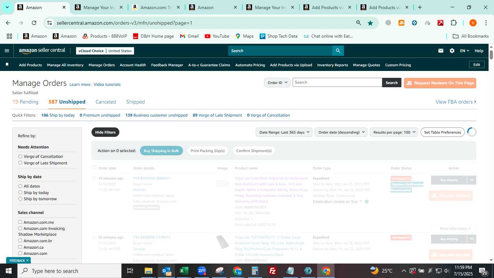The image size is (494, 278).
Task: Open the Results per page dropdown
Action: [394, 132]
